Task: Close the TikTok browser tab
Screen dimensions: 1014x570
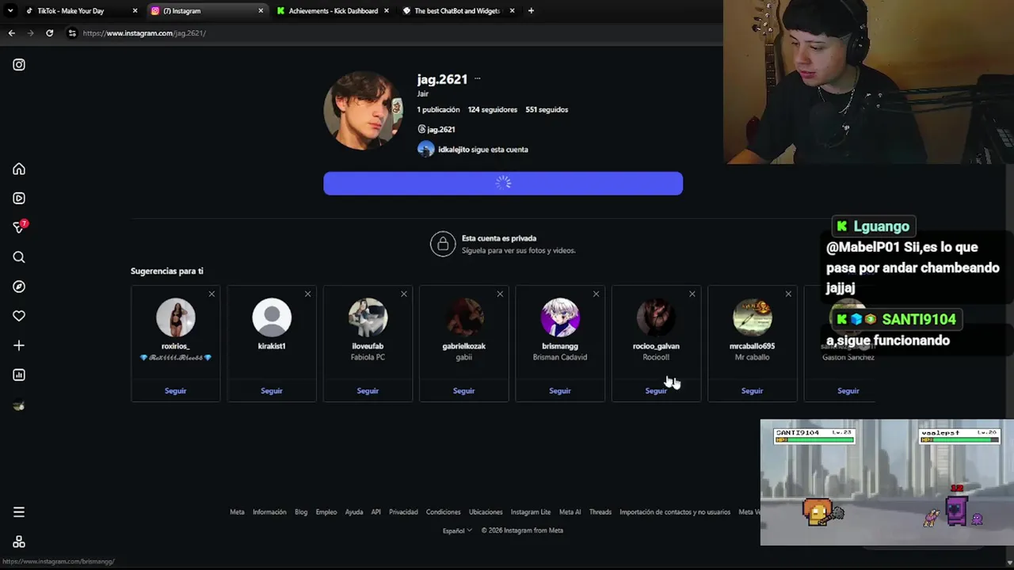Action: click(x=135, y=10)
